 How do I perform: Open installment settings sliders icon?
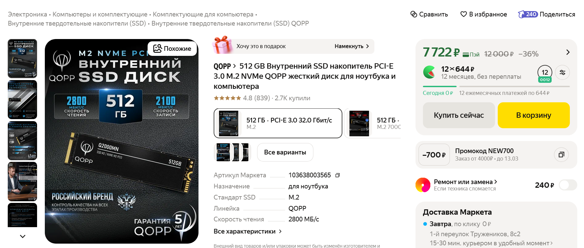click(x=562, y=72)
